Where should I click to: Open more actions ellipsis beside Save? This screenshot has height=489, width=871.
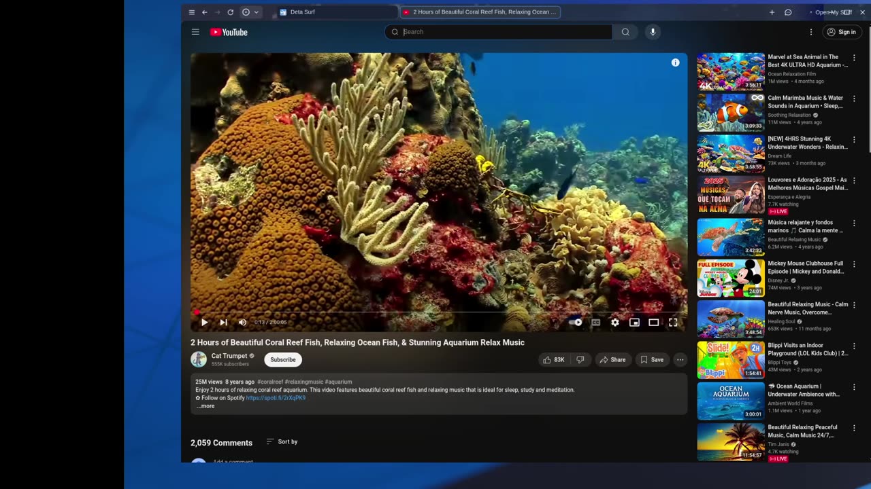(x=680, y=360)
